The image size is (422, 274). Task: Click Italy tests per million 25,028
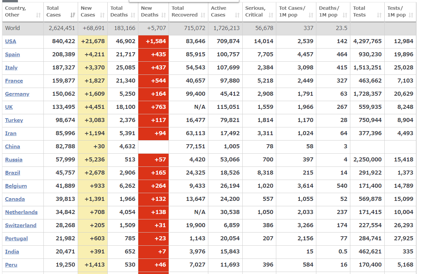(x=403, y=67)
